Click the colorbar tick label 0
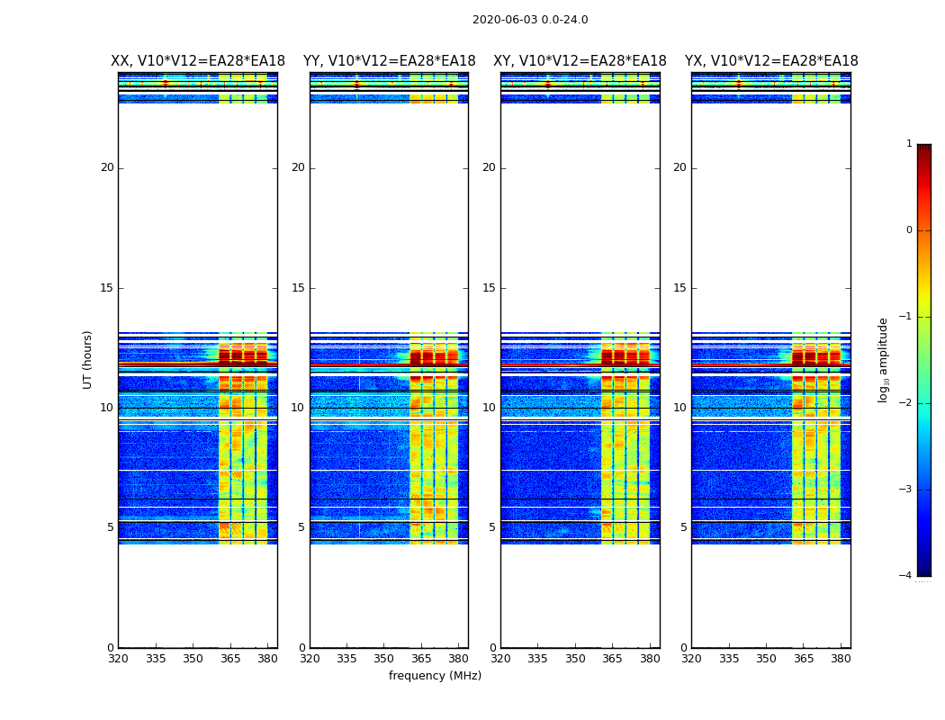The width and height of the screenshot is (945, 720). point(909,230)
